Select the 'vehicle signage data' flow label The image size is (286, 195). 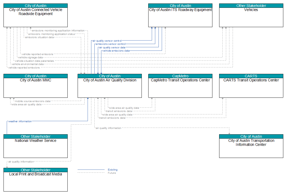[x=30, y=57]
